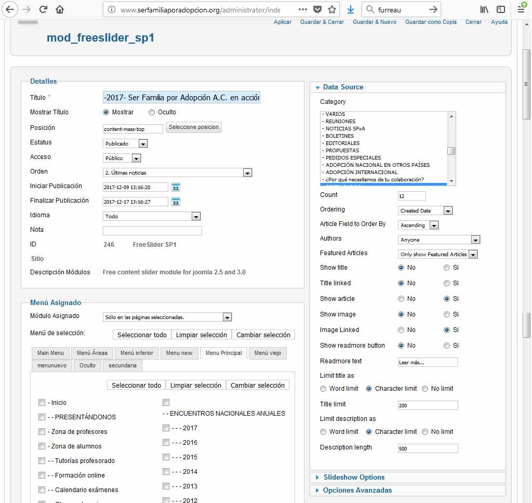Click the Cerrar link
The height and width of the screenshot is (503, 532).
click(473, 22)
